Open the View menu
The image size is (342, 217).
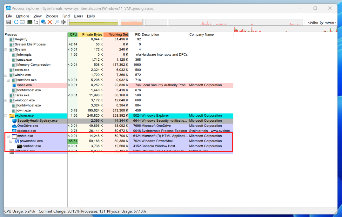click(x=37, y=16)
